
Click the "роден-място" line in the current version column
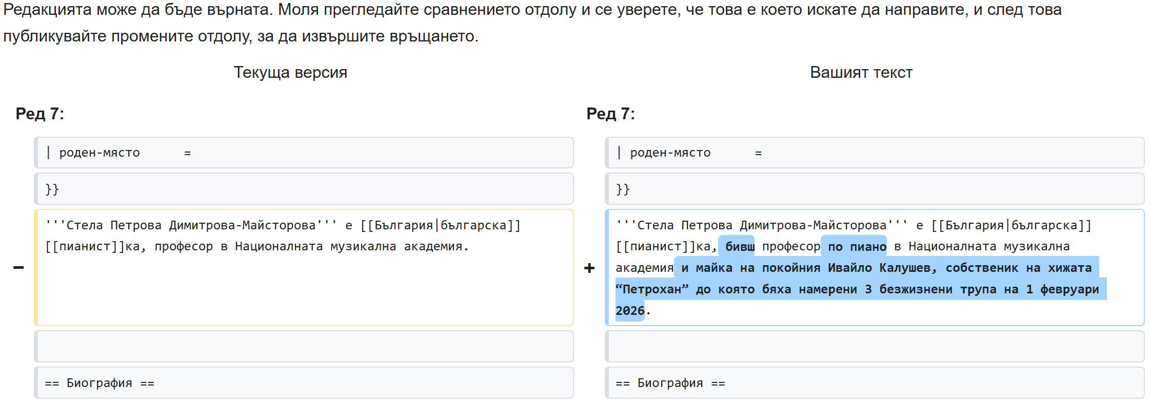click(304, 153)
